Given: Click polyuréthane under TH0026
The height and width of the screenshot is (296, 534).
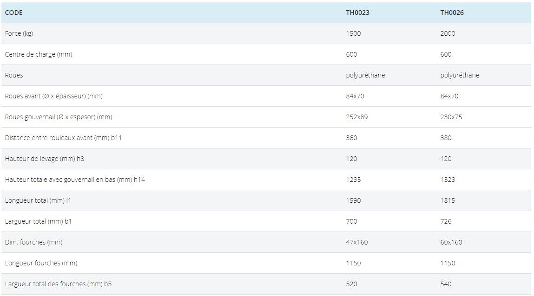Looking at the screenshot, I should (x=460, y=75).
